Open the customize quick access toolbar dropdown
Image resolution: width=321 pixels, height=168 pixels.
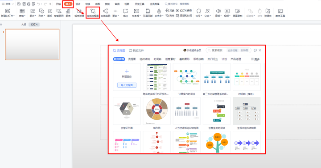(50, 4)
